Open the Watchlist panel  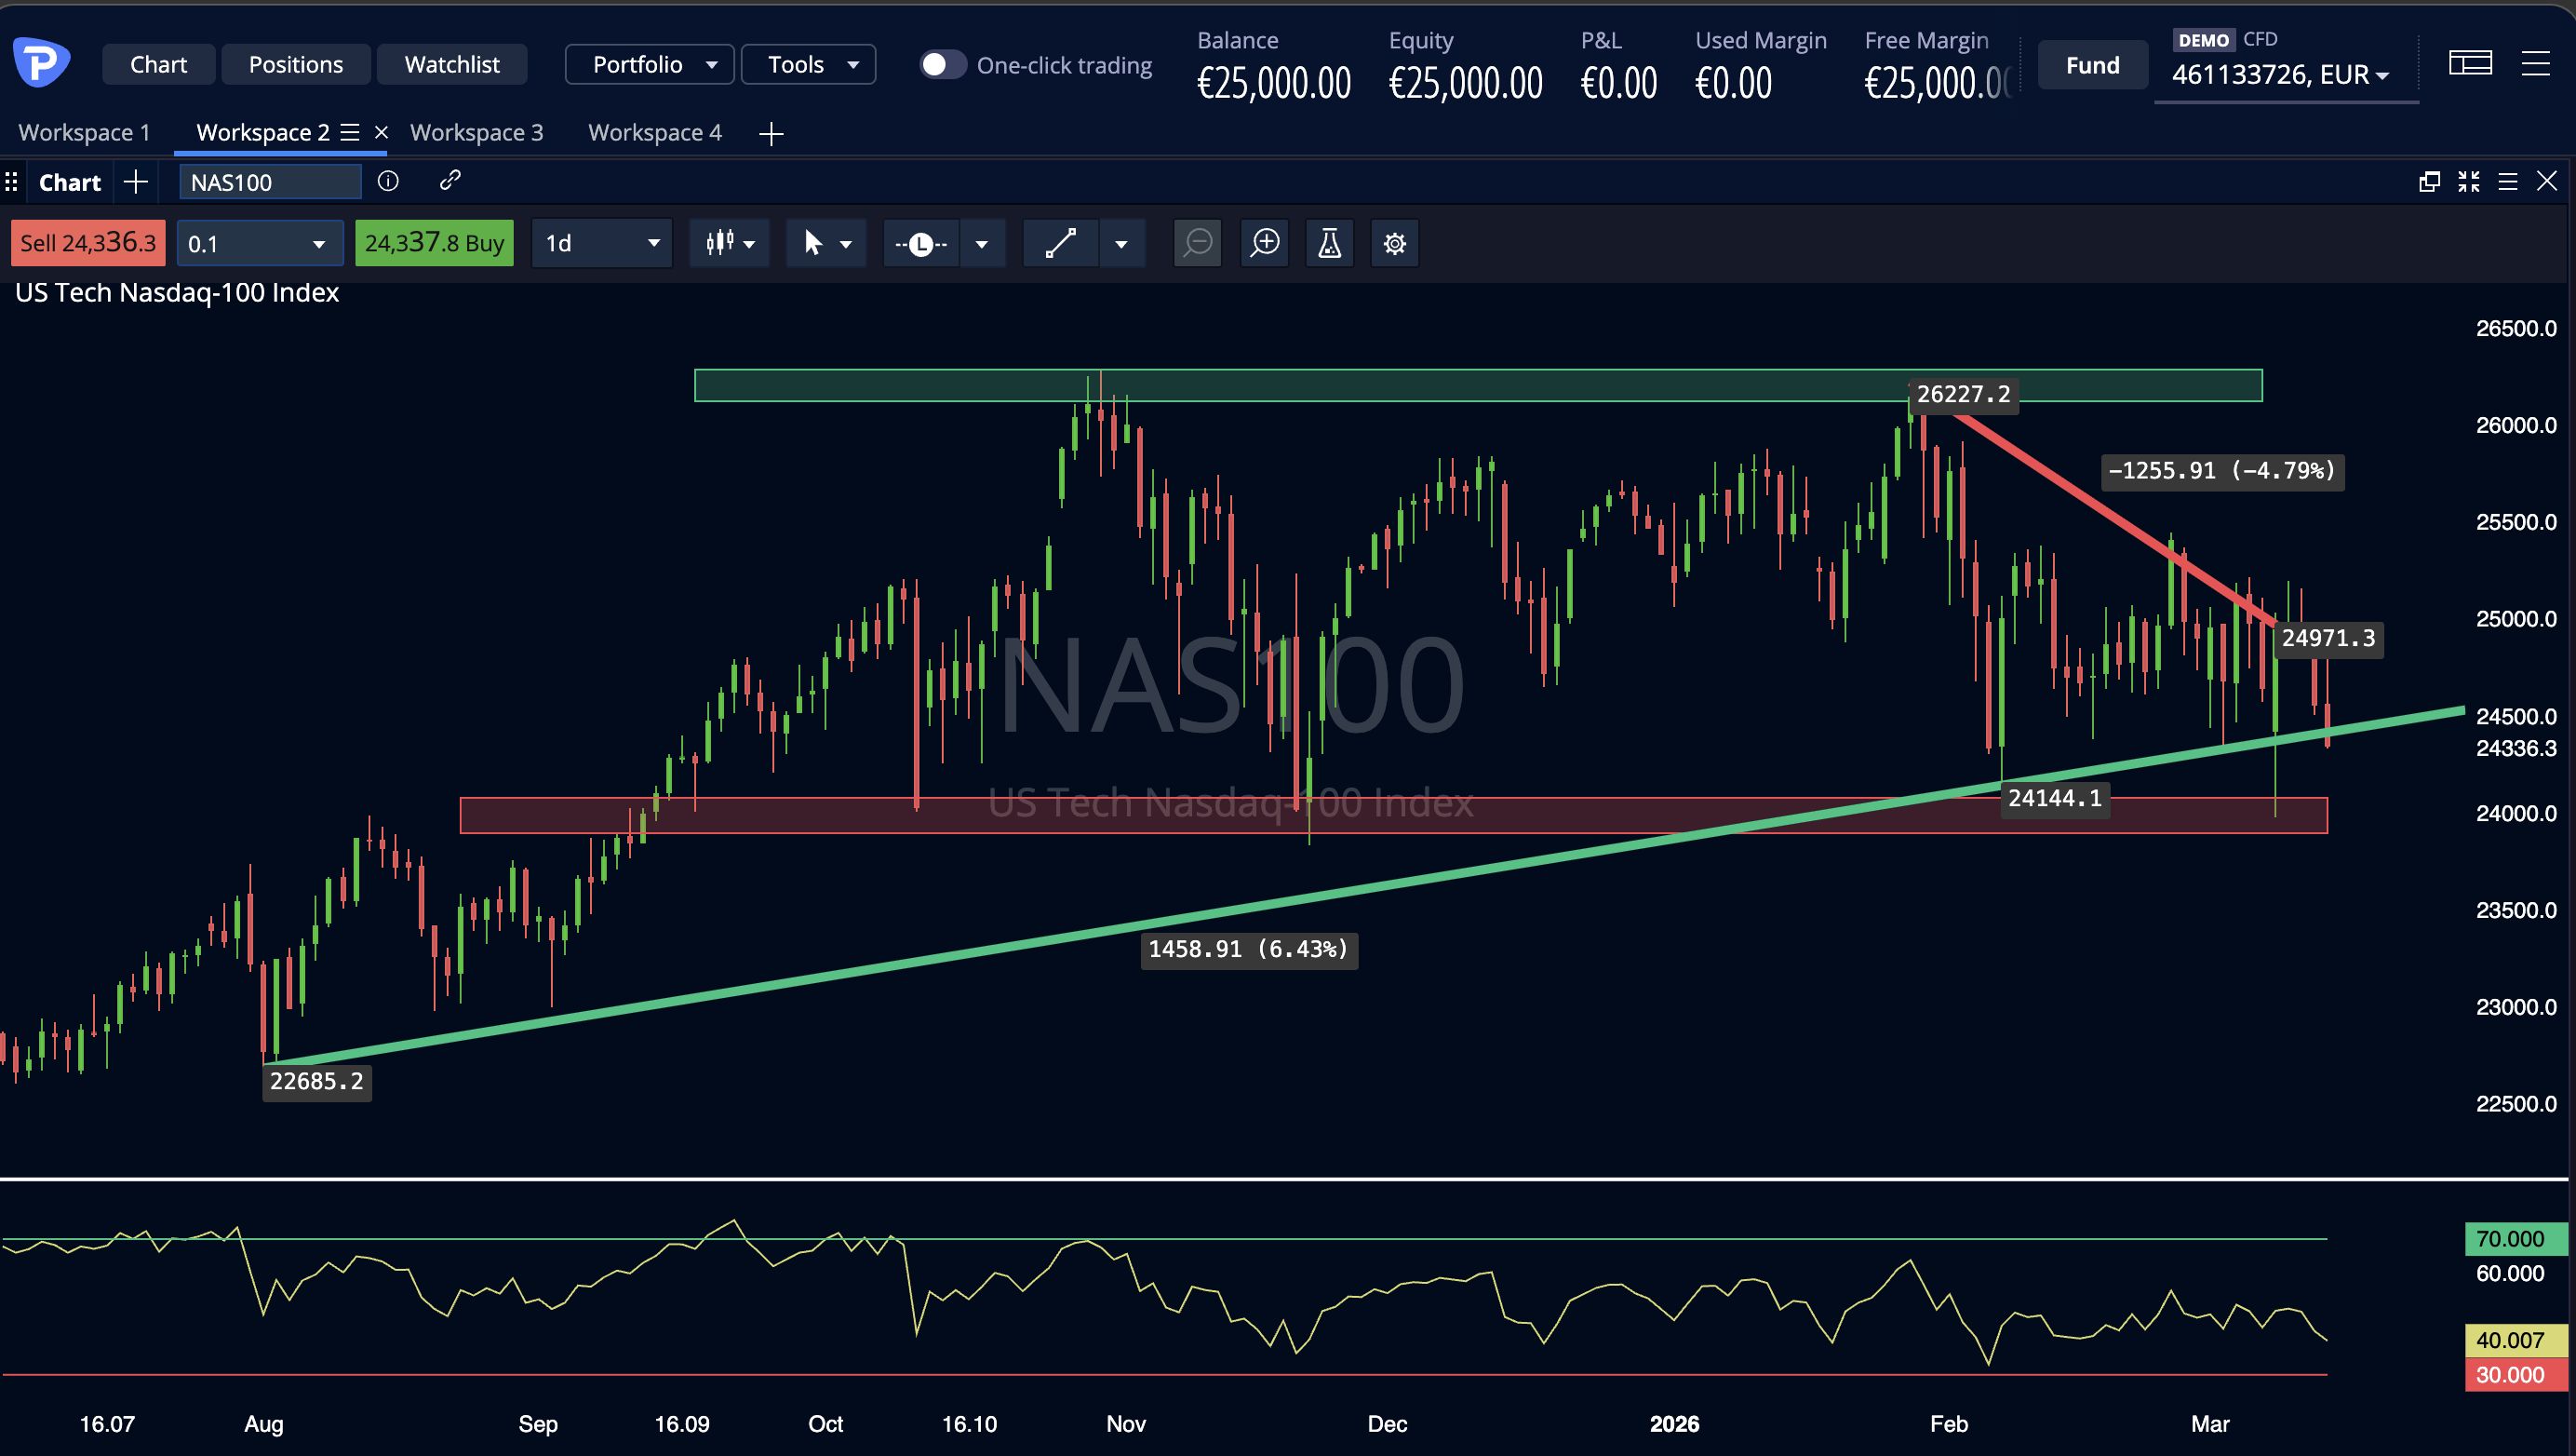point(452,63)
